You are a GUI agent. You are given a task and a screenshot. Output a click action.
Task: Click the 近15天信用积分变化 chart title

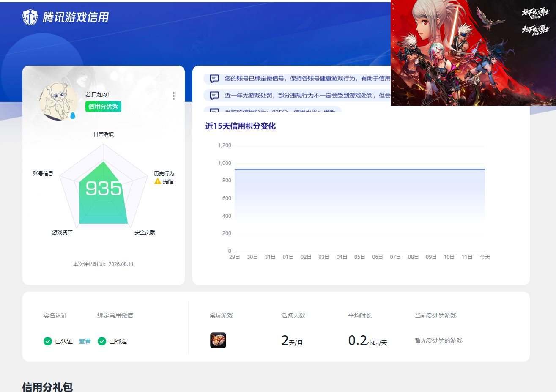pyautogui.click(x=241, y=126)
